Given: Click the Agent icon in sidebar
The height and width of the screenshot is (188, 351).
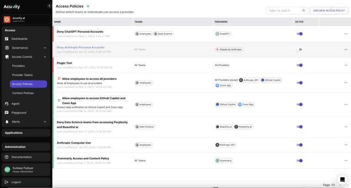Looking at the screenshot, I should 7,104.
